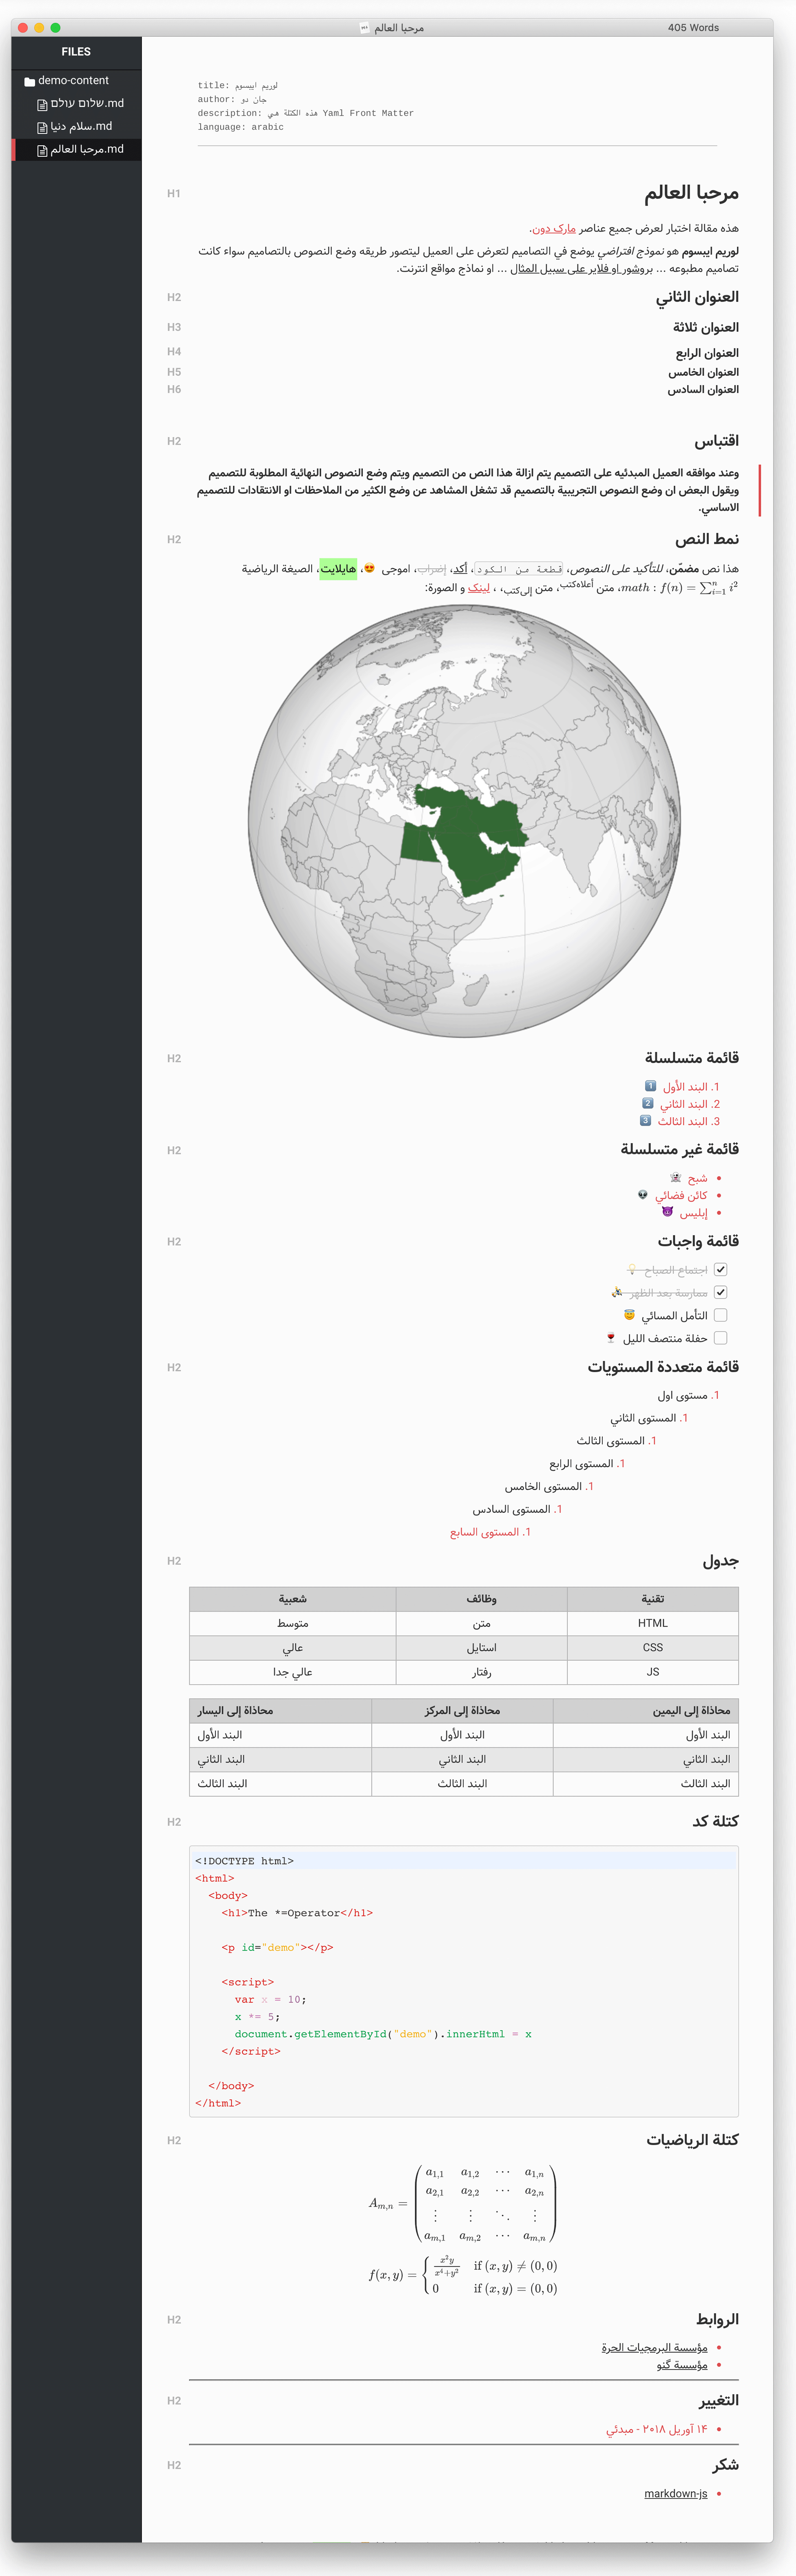Click the light bulb emoji in the task list
796x2576 pixels.
click(631, 1269)
